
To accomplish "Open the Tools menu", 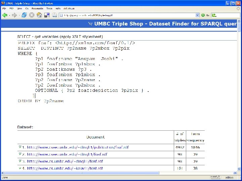I will point(49,9).
